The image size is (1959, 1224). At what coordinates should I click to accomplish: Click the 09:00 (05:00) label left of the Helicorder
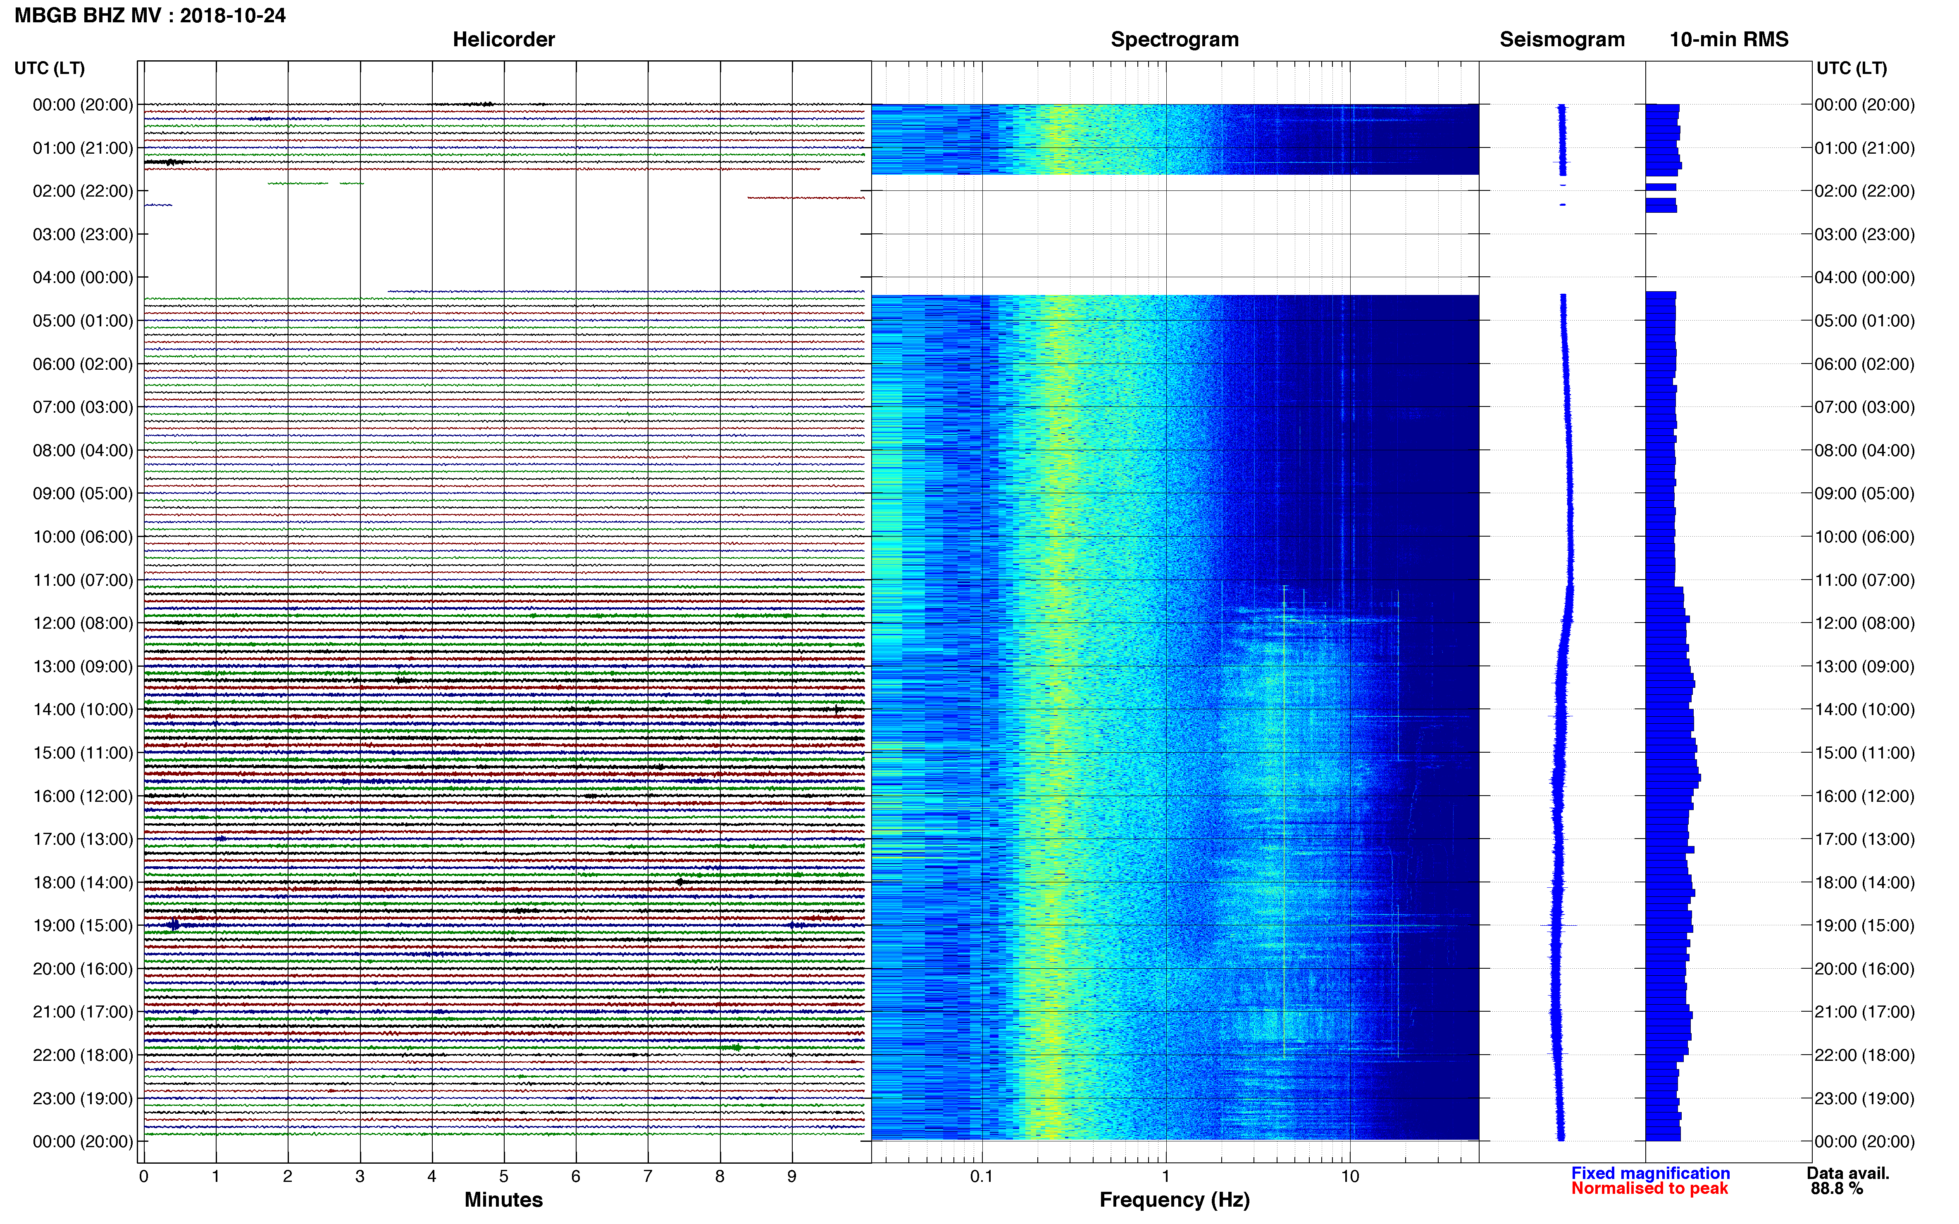coord(83,494)
